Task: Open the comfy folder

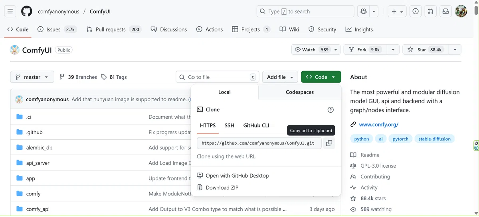Action: (x=34, y=194)
